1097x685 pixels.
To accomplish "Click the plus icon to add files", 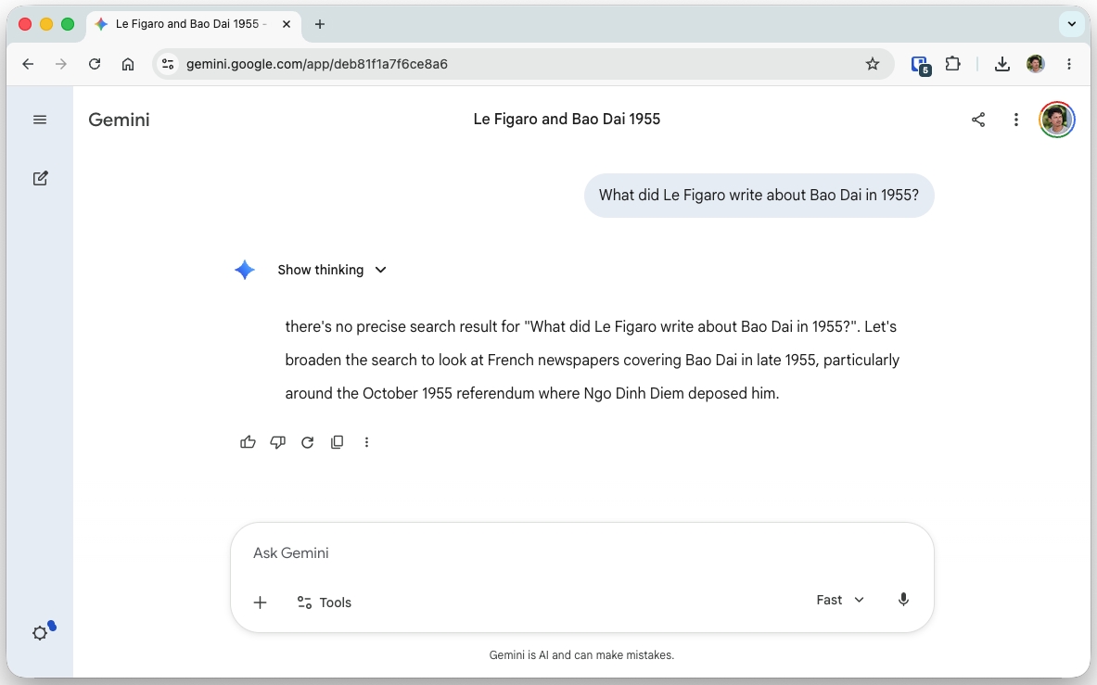I will 260,603.
